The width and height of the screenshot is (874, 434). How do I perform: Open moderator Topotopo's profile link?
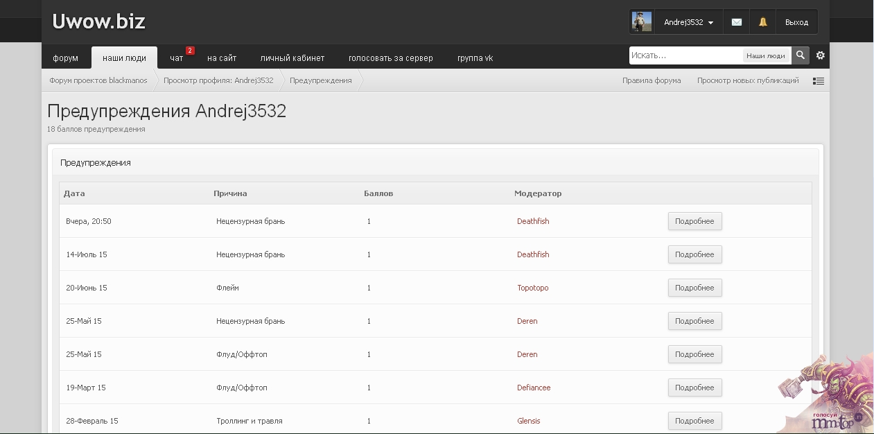pos(532,288)
